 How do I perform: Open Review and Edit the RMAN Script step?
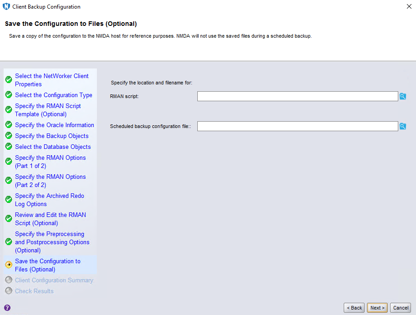click(x=50, y=219)
